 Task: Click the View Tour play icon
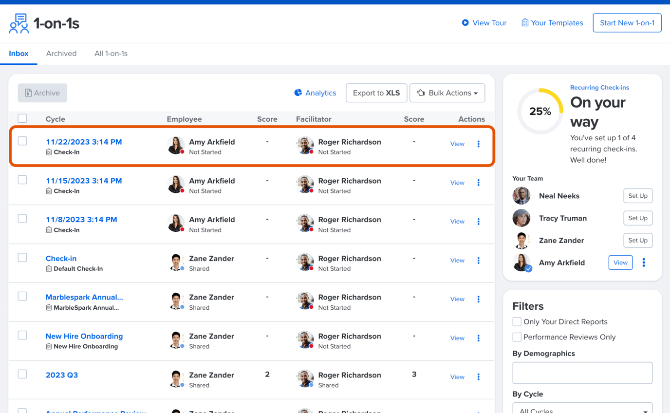[465, 23]
